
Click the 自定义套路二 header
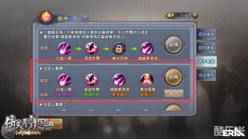[x=55, y=105]
